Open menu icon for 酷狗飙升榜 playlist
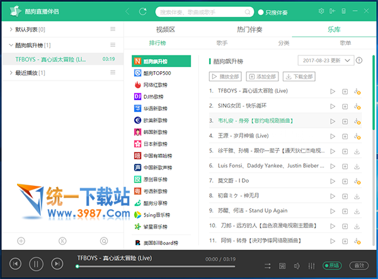378x279 pixels. pyautogui.click(x=113, y=45)
